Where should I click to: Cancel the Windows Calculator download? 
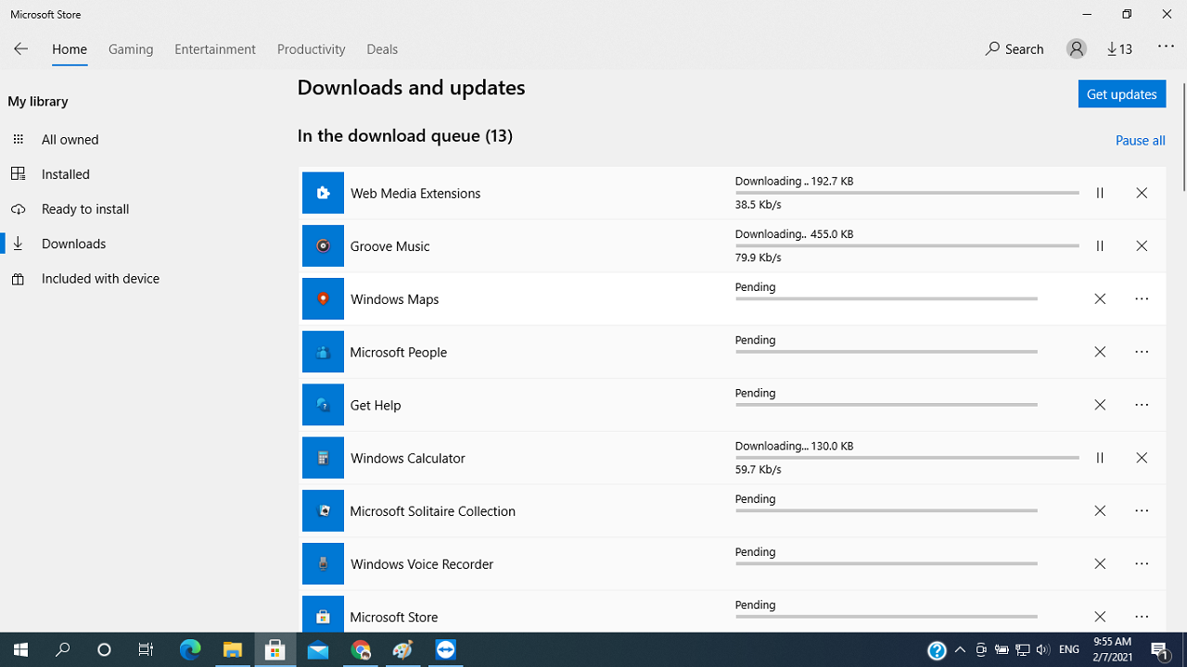[x=1142, y=458]
